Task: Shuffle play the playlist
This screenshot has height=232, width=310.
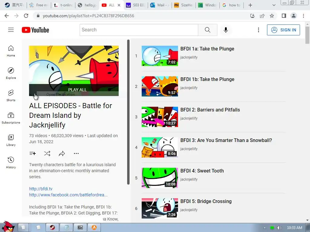Action: (47, 153)
